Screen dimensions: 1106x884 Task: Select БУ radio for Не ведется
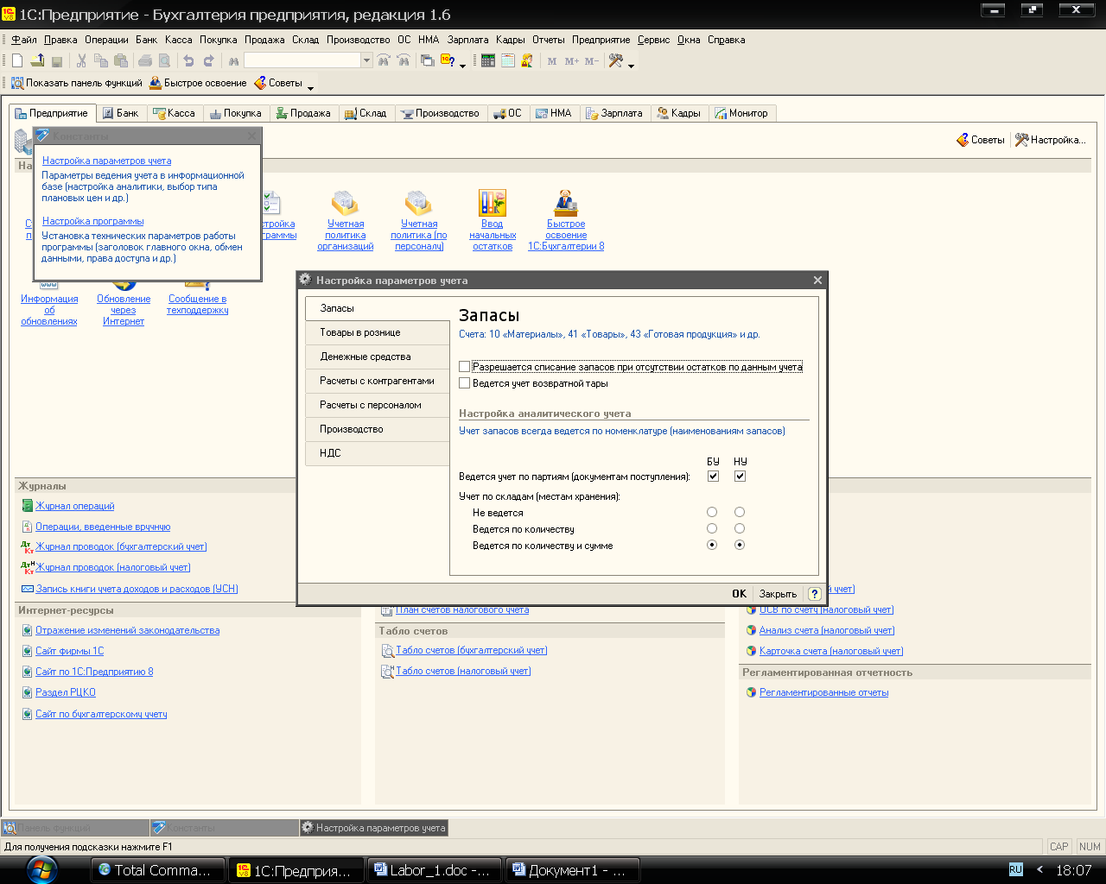712,512
